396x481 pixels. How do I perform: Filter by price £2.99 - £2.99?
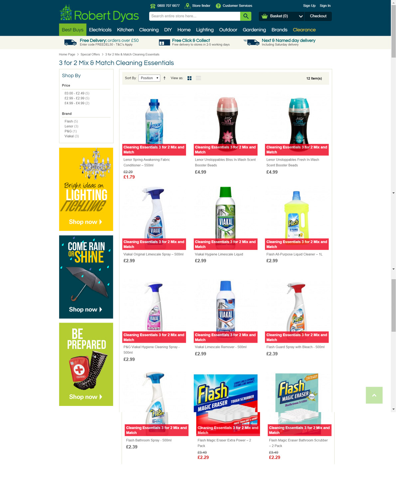coord(77,98)
